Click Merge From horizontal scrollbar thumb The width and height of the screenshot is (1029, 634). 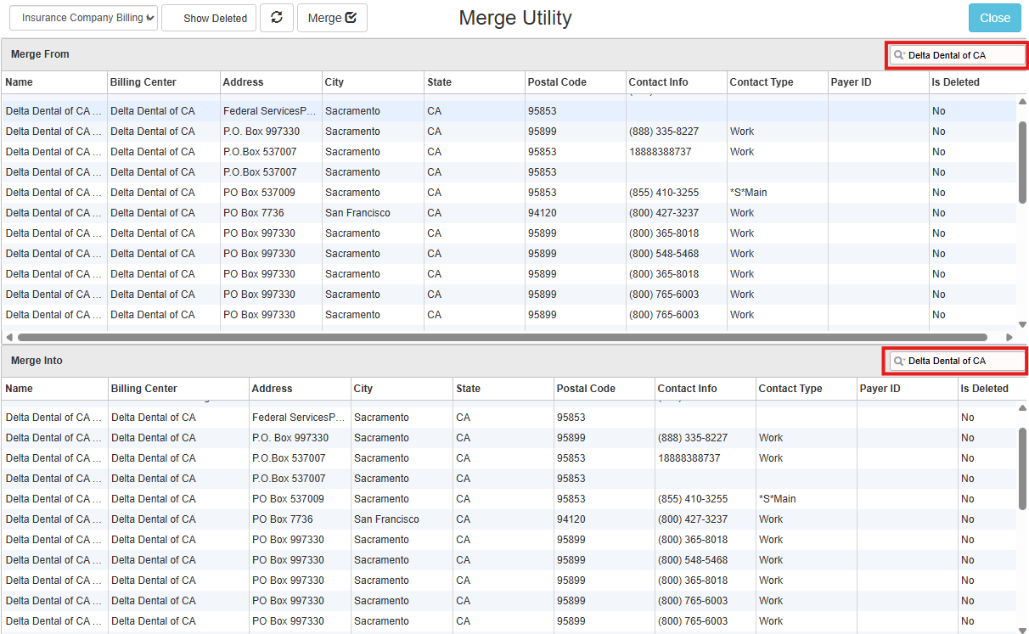(501, 337)
